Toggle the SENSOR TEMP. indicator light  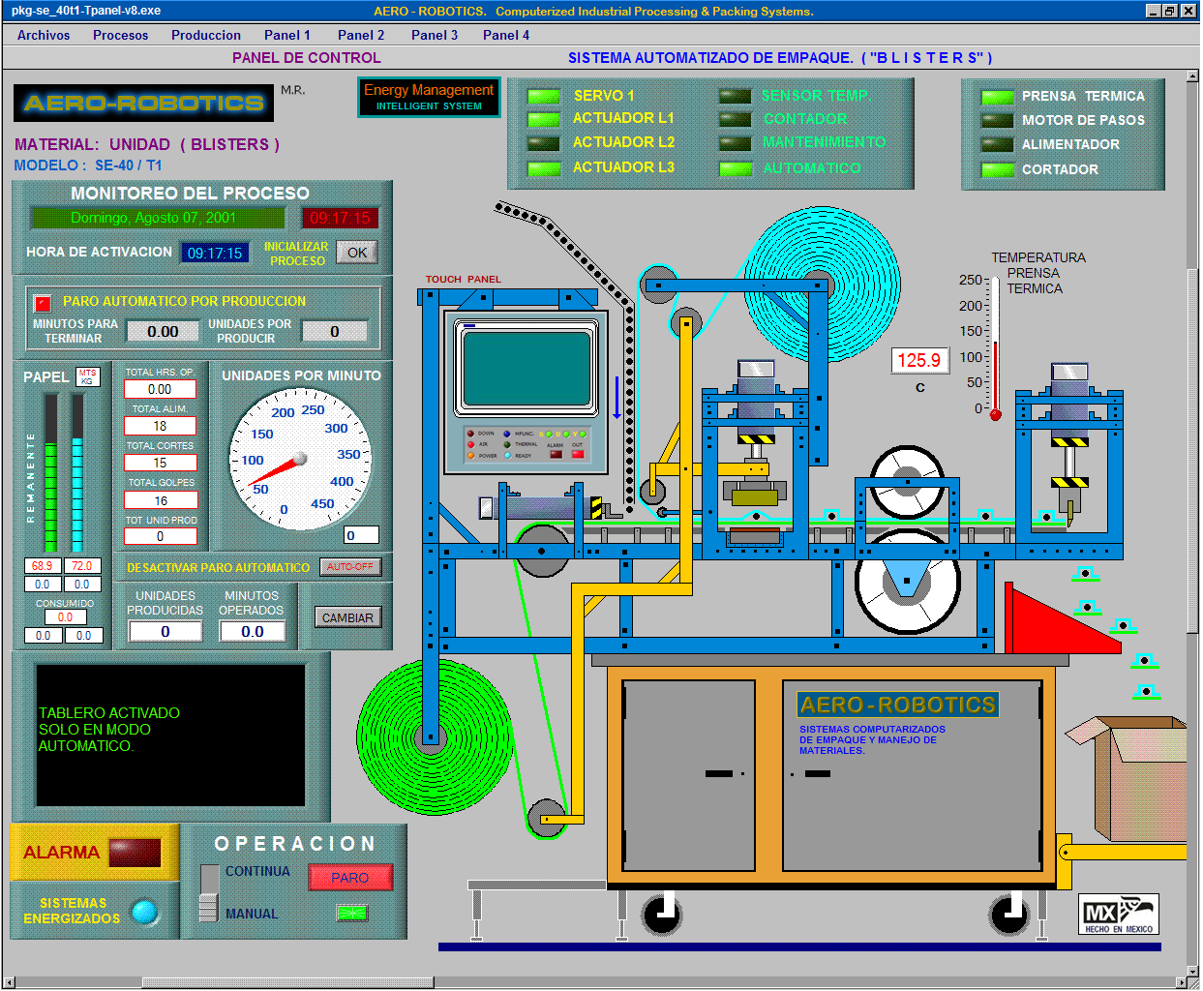[736, 96]
